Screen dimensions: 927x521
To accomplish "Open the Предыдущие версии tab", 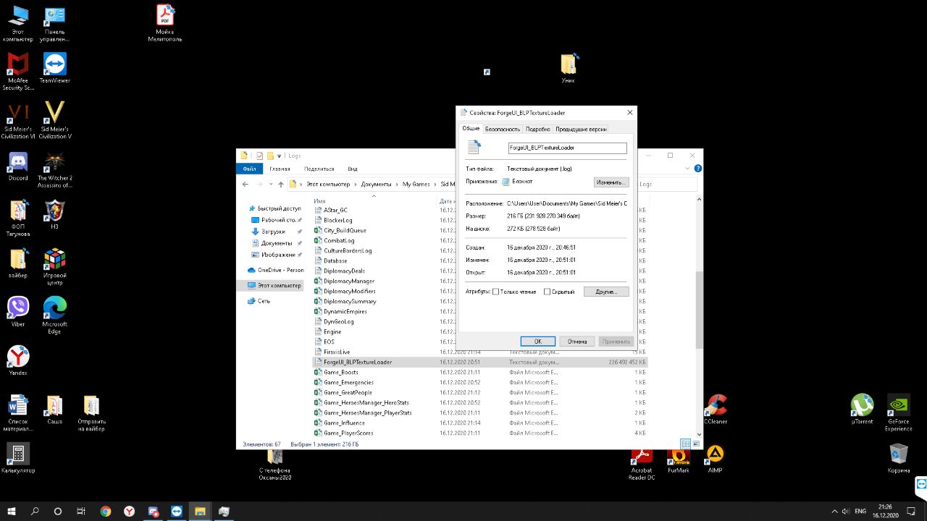I will 581,129.
